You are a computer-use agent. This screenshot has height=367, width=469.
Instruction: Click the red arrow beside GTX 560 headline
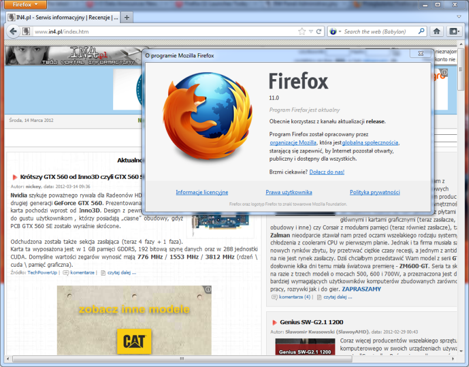pyautogui.click(x=15, y=177)
